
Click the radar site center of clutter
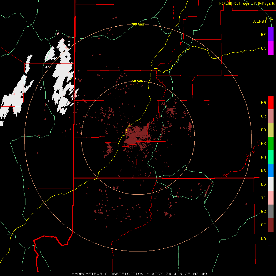[x=138, y=138]
